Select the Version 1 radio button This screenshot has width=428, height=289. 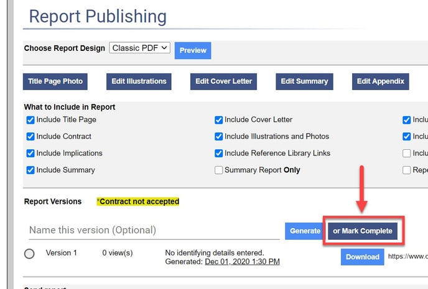coord(29,254)
